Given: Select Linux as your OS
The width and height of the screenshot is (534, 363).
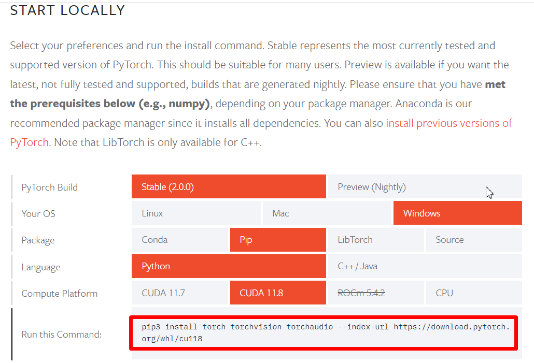Looking at the screenshot, I should tap(196, 213).
